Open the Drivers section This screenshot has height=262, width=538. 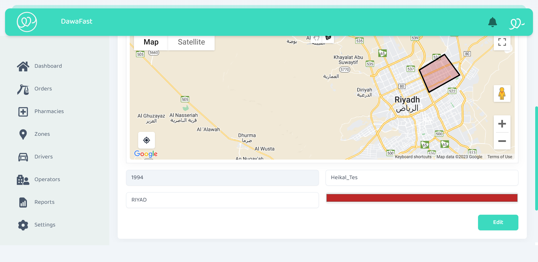pyautogui.click(x=43, y=157)
